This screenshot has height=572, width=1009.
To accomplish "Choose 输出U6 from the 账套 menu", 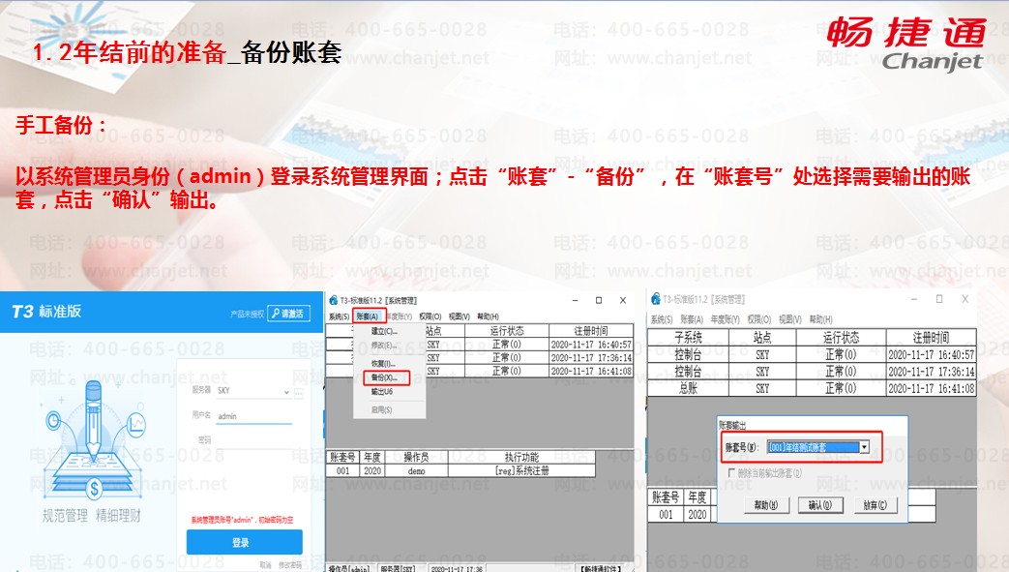I will coord(381,392).
